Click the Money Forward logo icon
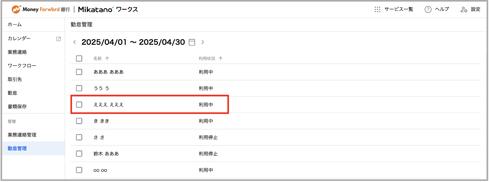This screenshot has width=489, height=182. point(16,9)
